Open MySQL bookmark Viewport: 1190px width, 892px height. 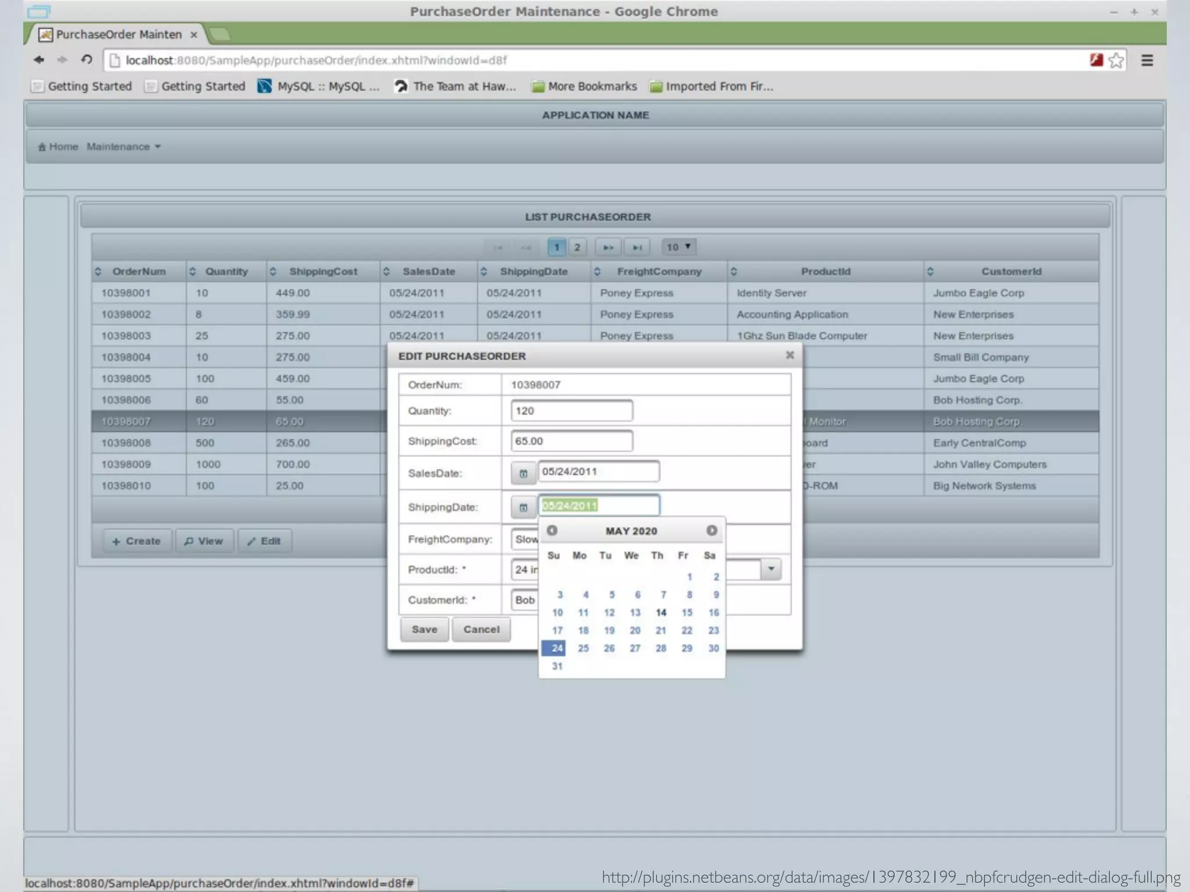[318, 87]
